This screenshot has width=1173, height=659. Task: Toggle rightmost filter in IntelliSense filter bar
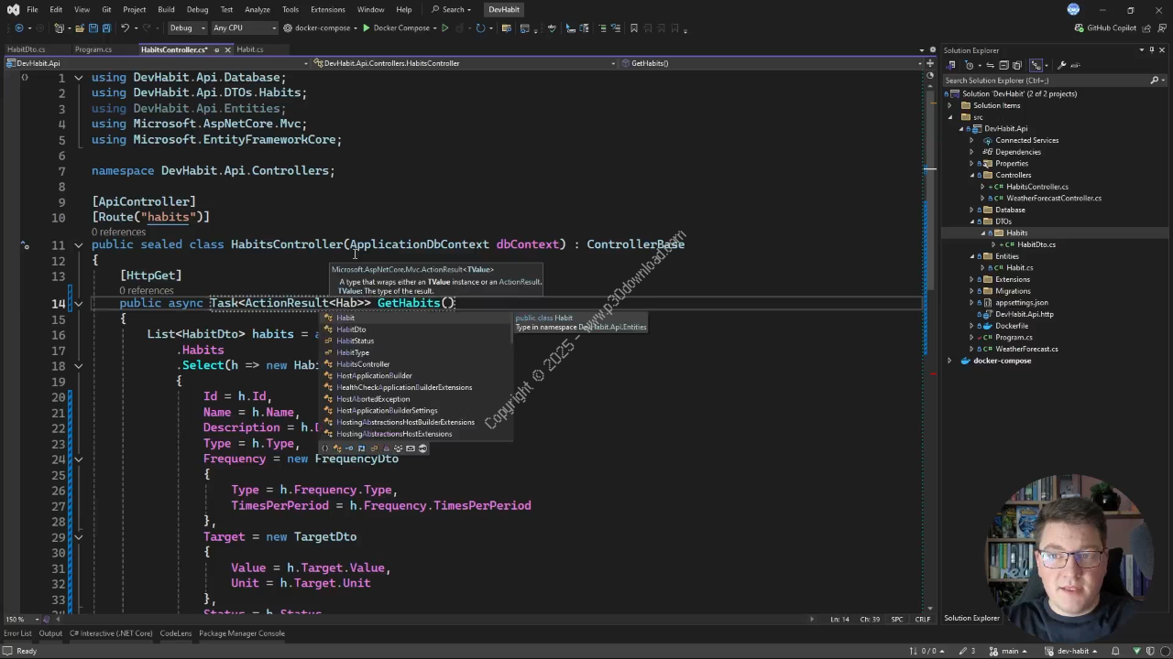(422, 448)
